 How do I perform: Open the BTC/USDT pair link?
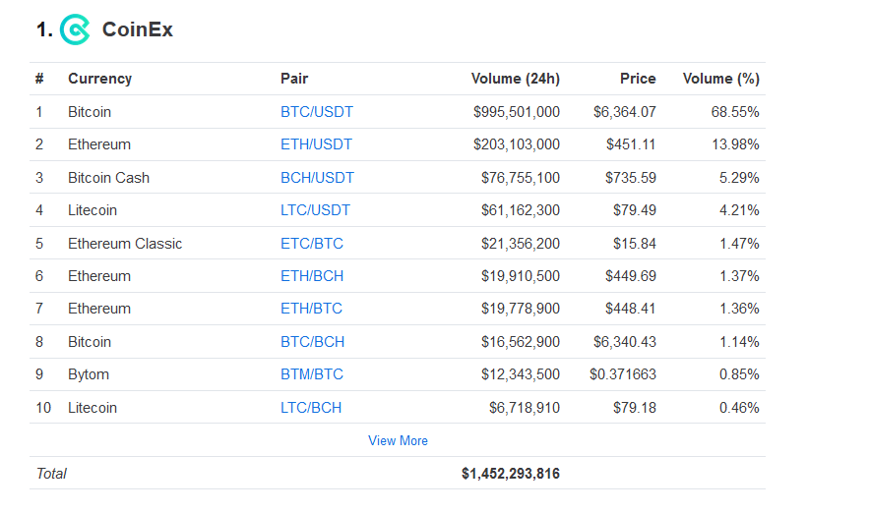[x=317, y=112]
